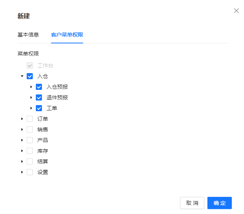
Task: Click the 取消 button
Action: (x=192, y=203)
